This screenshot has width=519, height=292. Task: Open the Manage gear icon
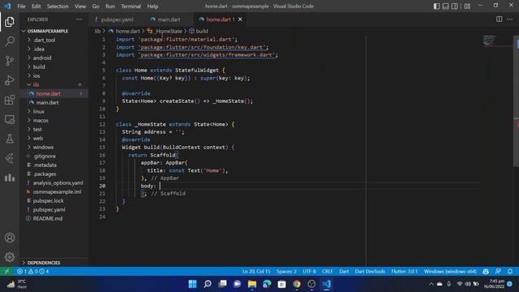coord(10,257)
